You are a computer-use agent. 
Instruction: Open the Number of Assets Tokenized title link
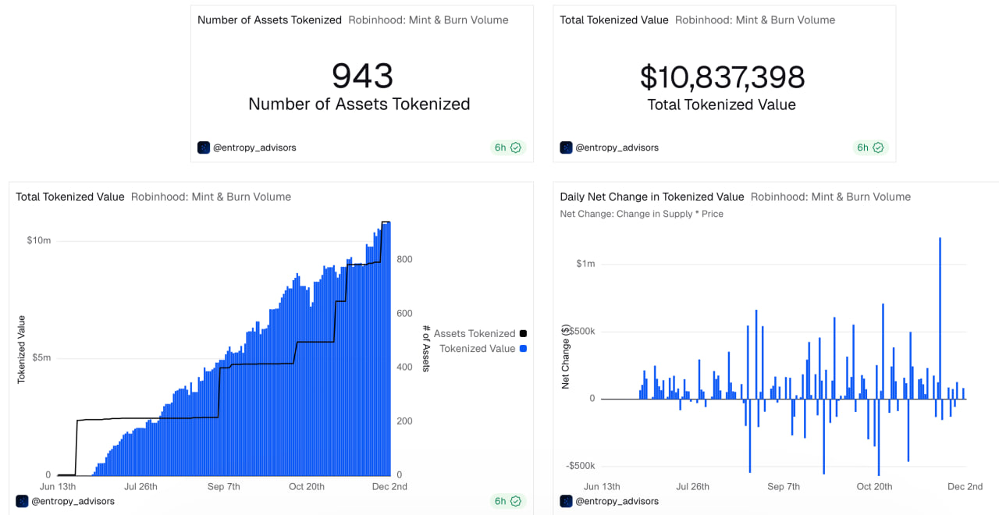269,20
